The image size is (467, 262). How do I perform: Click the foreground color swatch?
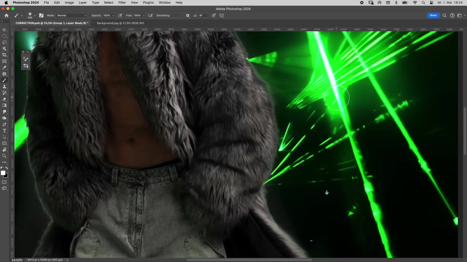pyautogui.click(x=3, y=173)
